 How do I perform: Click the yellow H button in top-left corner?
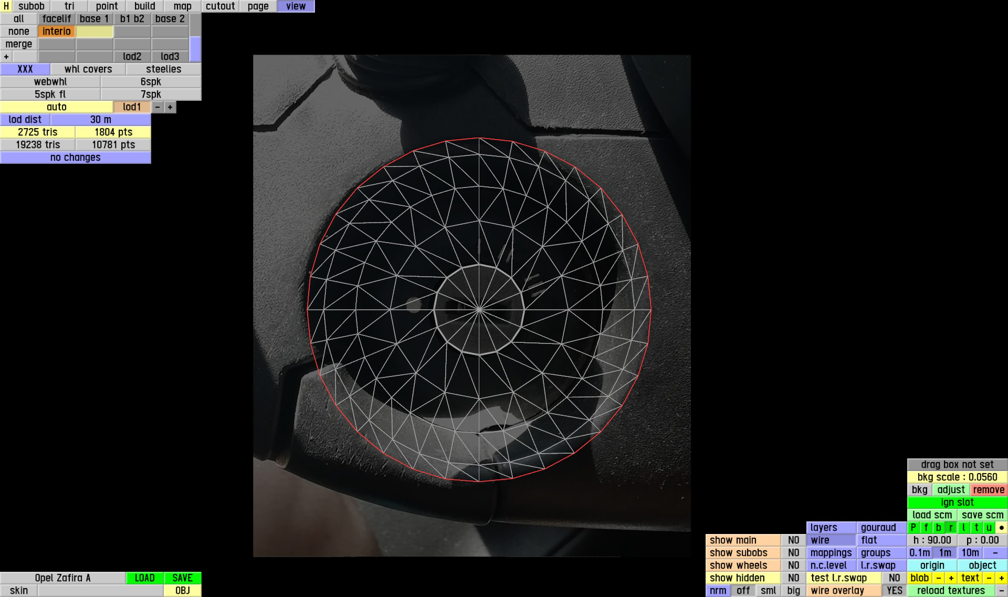6,6
